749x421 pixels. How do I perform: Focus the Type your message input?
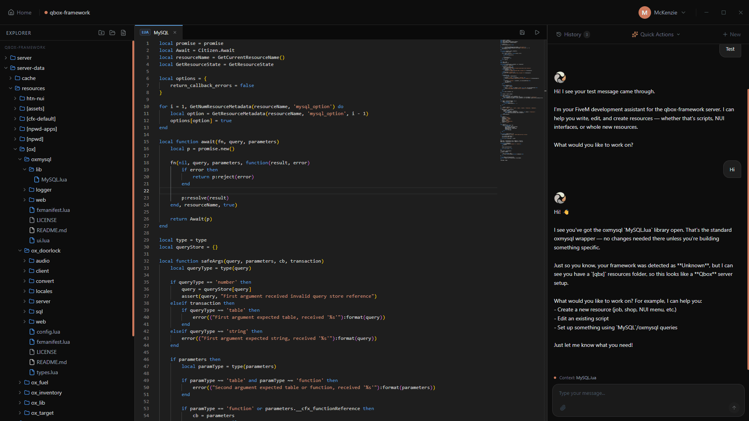pos(648,393)
